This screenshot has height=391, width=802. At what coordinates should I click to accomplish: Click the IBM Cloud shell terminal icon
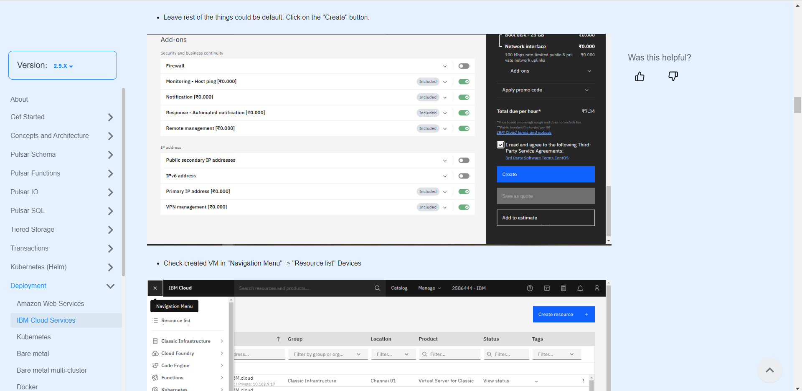[547, 288]
